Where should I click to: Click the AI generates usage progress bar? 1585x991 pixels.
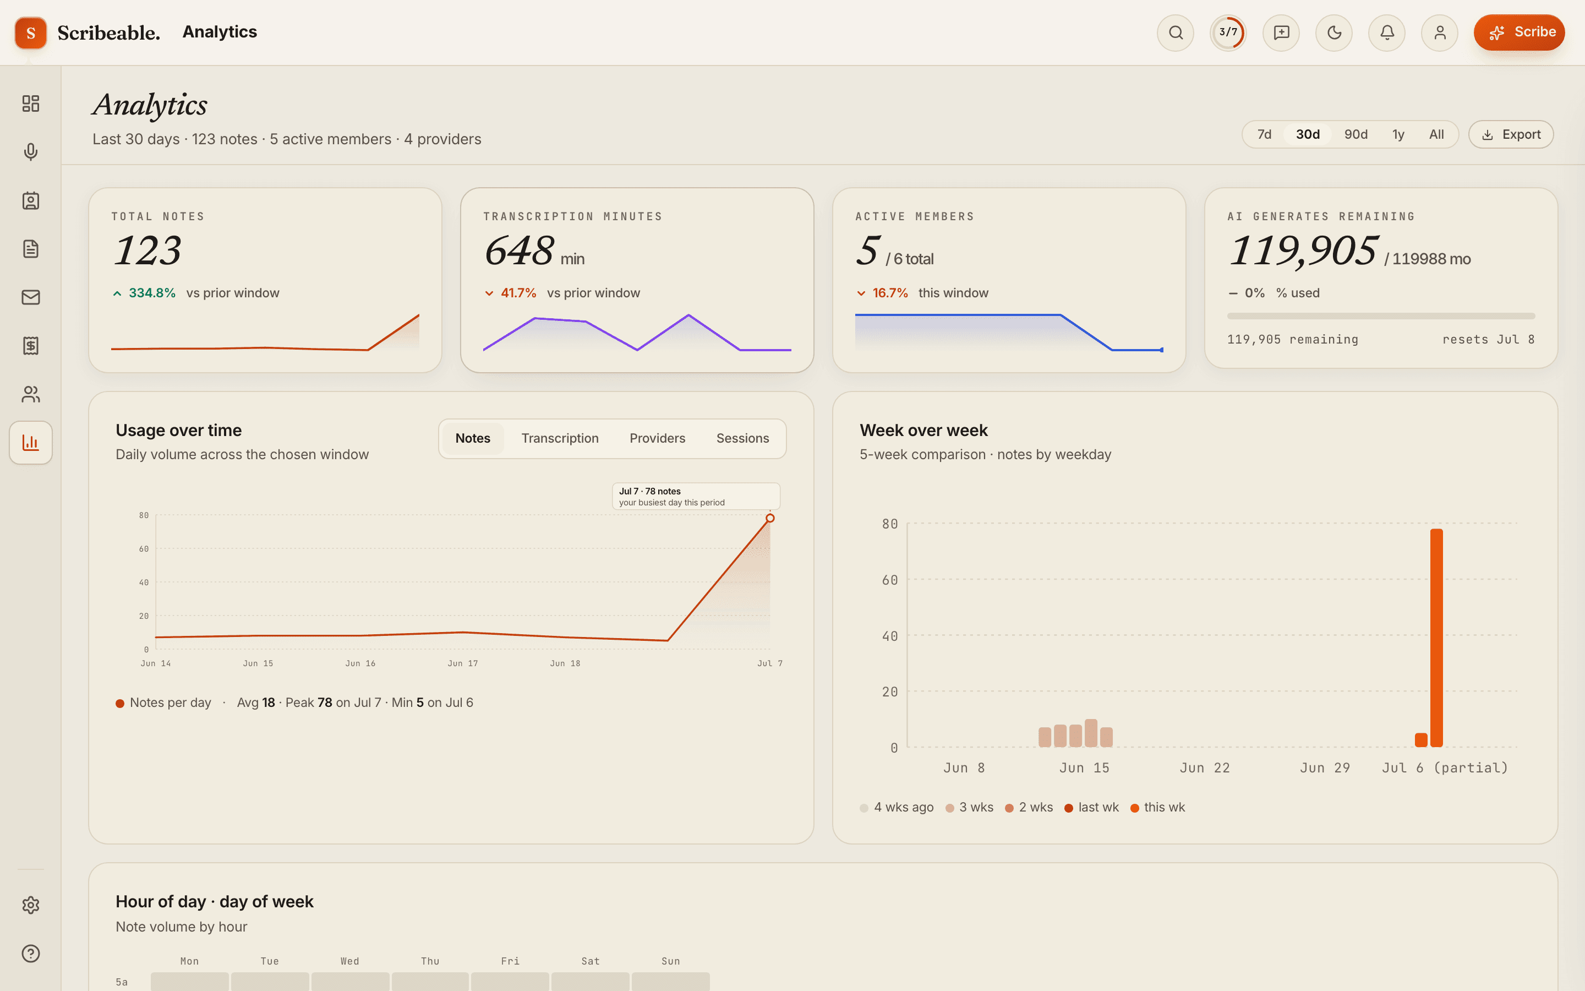coord(1381,317)
